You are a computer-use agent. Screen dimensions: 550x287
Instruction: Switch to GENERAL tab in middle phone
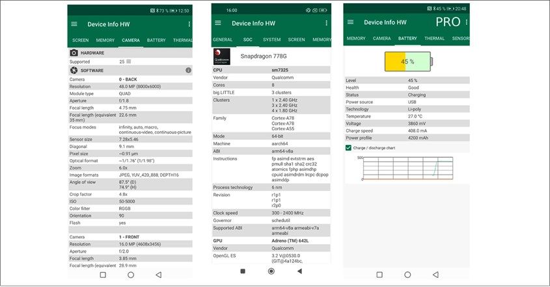point(223,40)
